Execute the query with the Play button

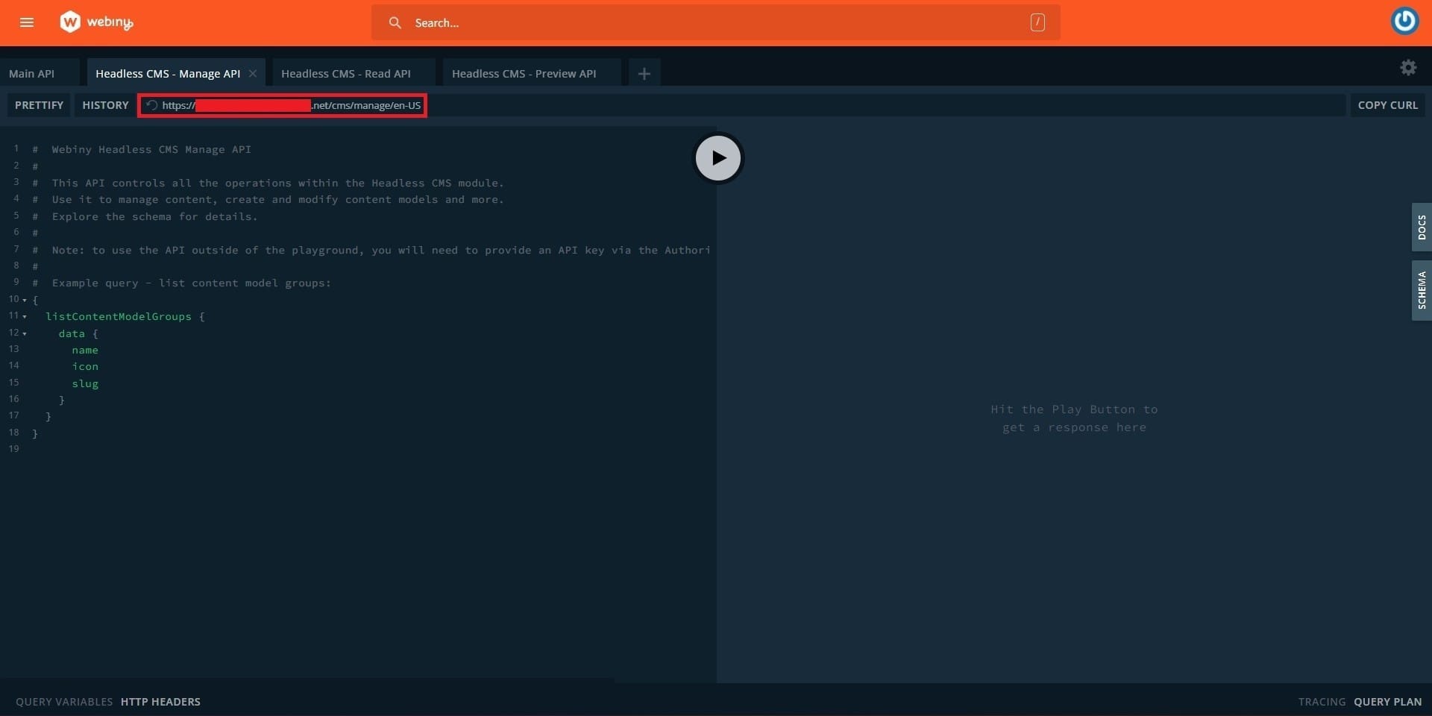pos(717,157)
